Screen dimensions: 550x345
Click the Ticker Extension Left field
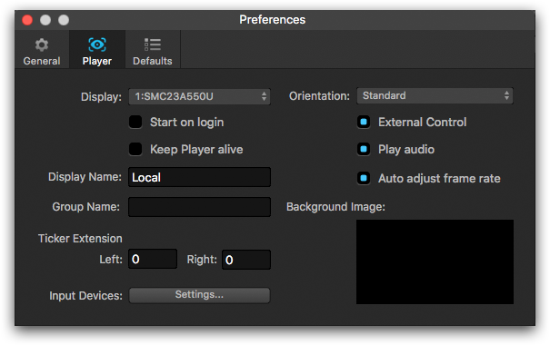[x=153, y=259]
